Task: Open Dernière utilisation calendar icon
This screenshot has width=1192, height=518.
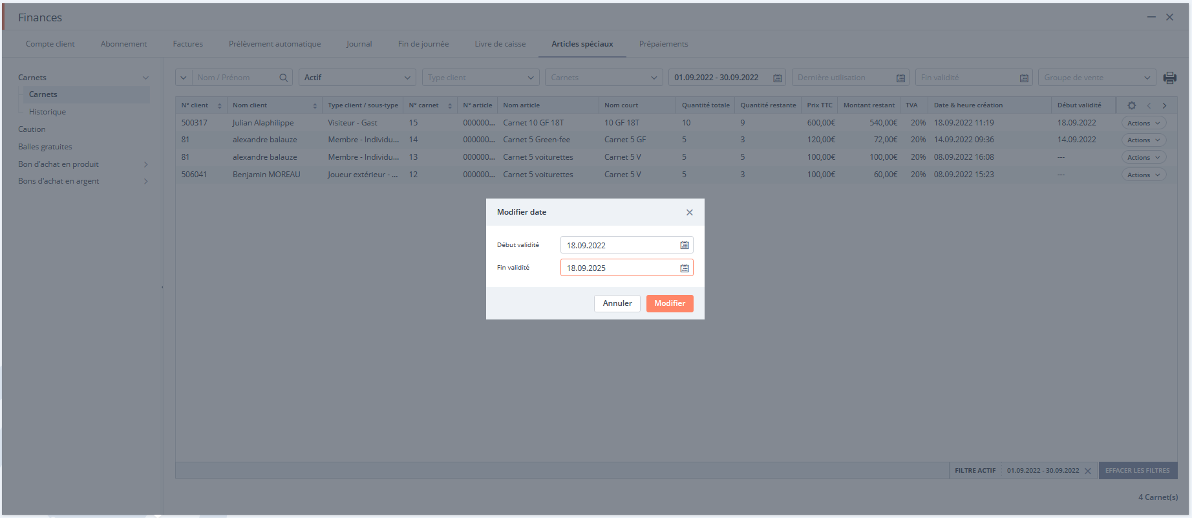Action: coord(900,78)
